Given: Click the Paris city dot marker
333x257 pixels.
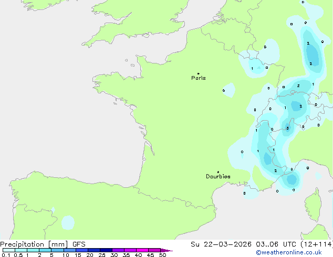Looking at the screenshot, I should click(199, 73).
